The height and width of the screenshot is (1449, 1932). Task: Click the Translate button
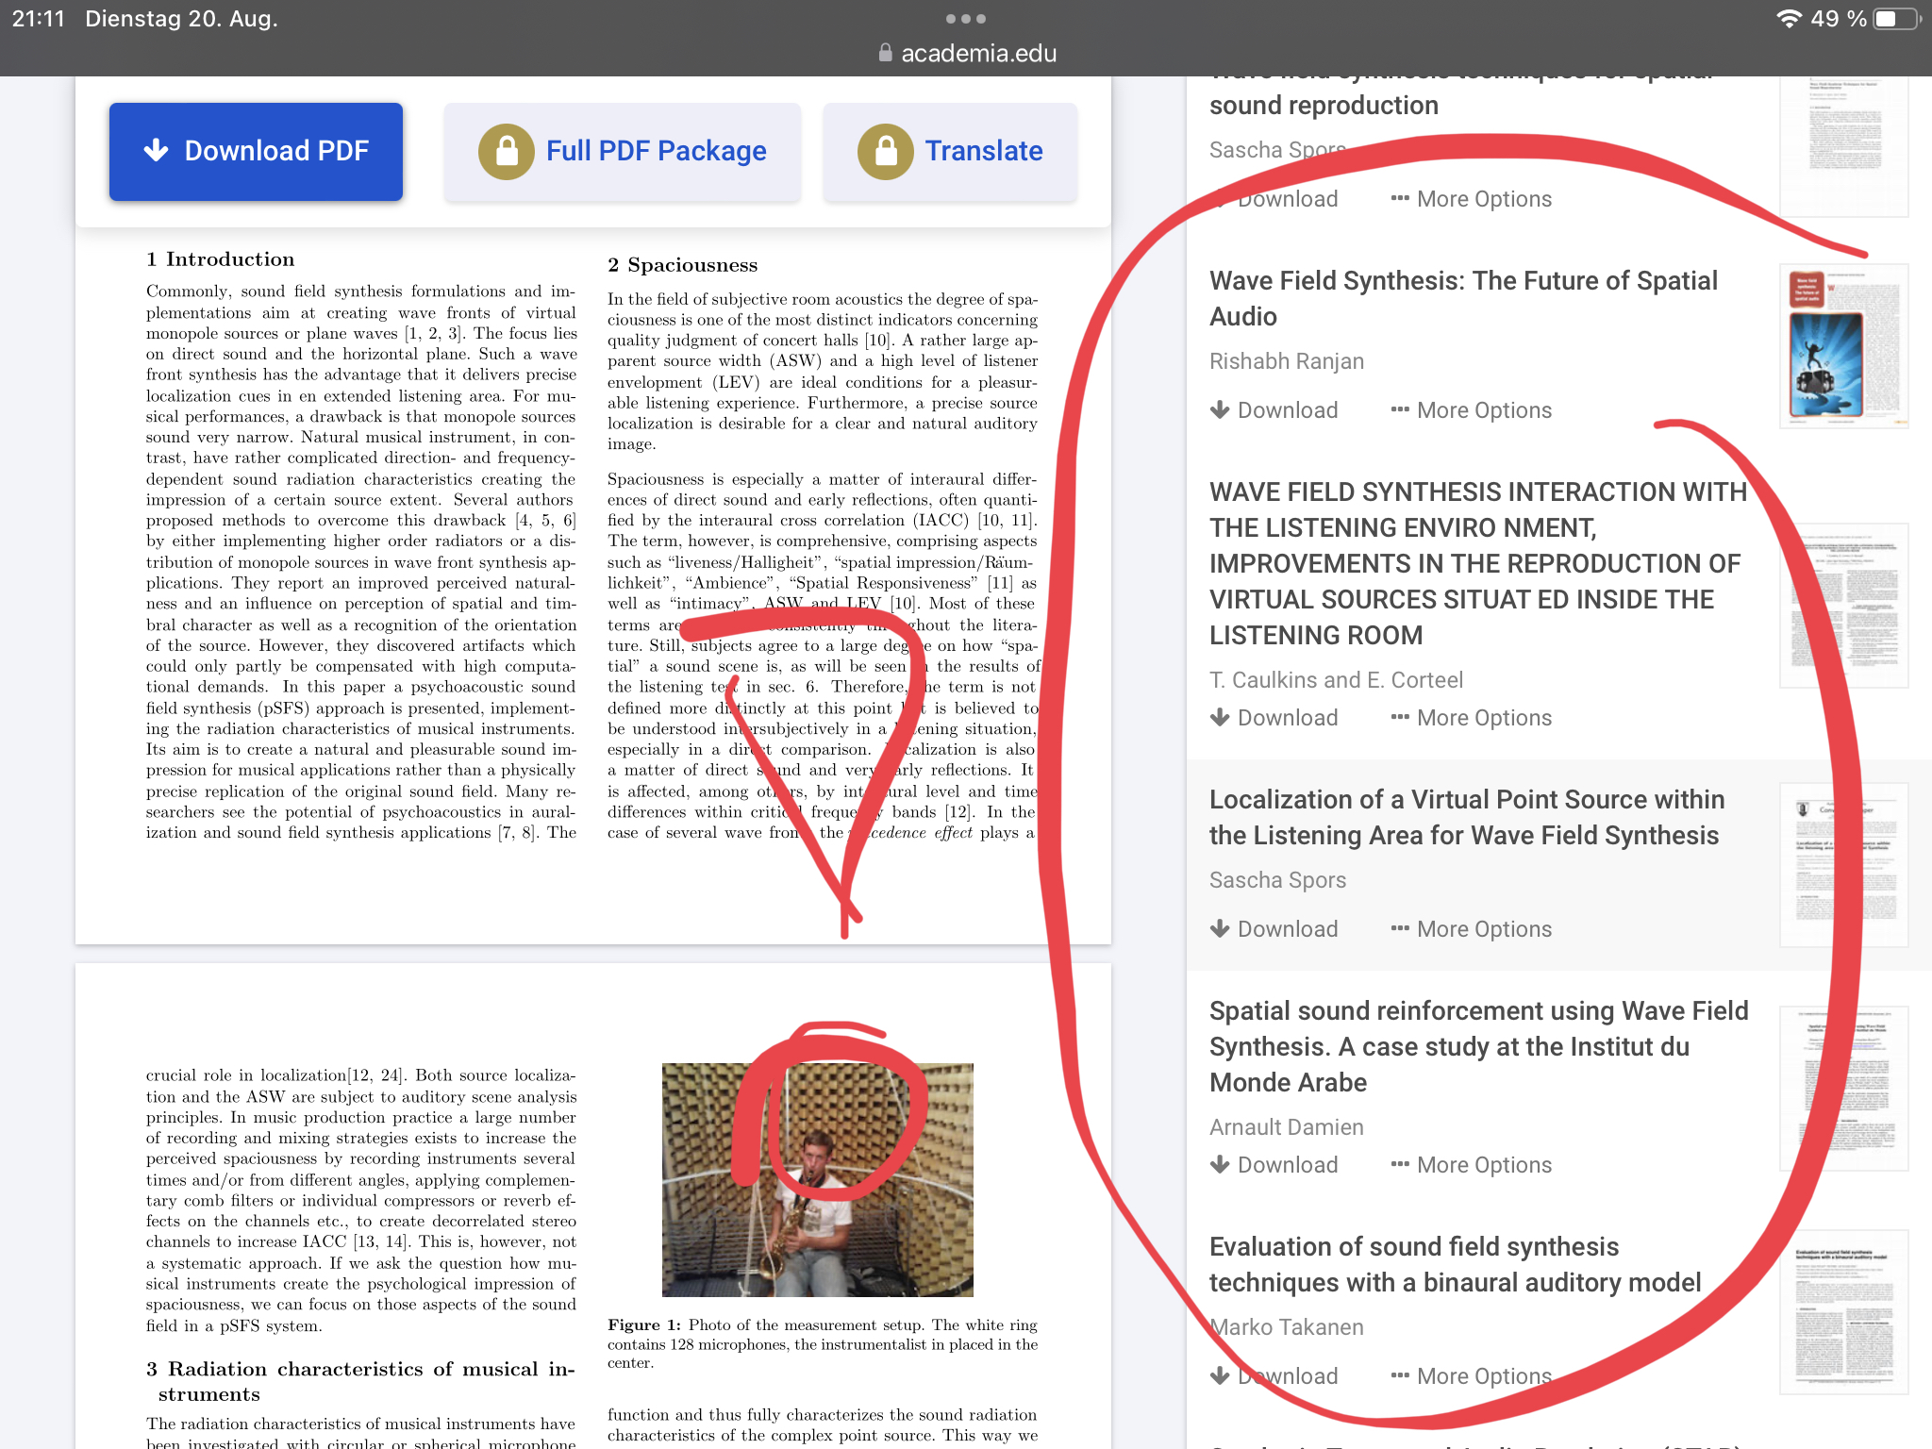click(x=950, y=151)
